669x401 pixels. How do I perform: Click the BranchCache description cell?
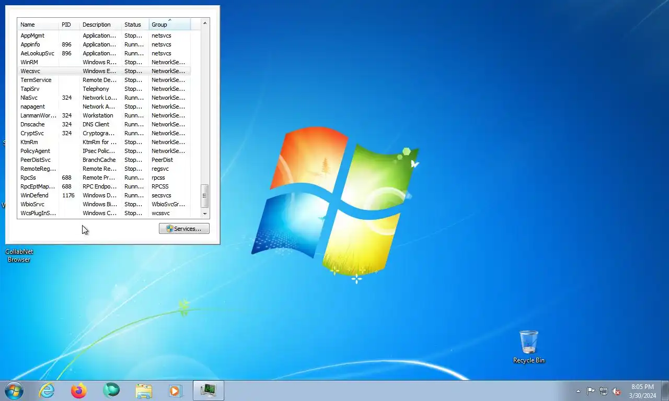(x=99, y=160)
